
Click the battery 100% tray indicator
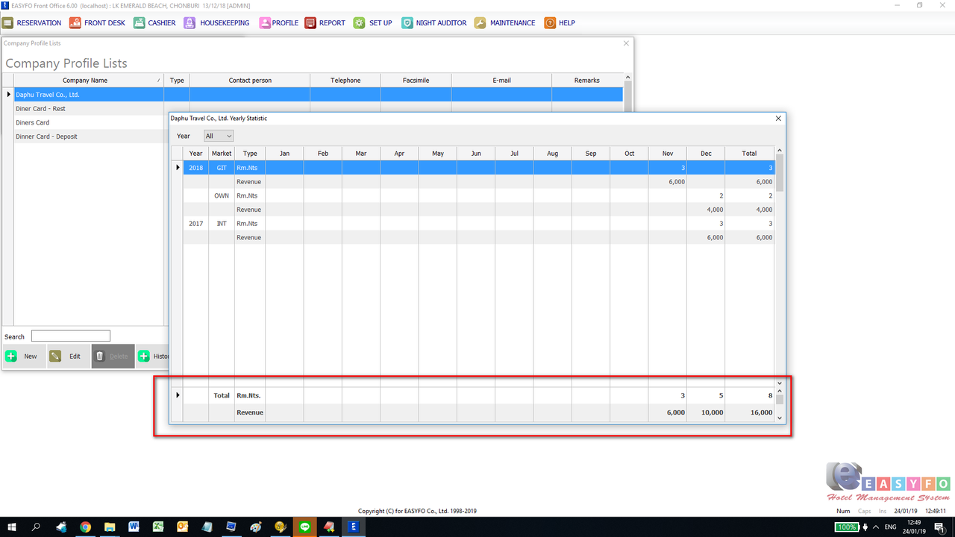click(x=848, y=527)
